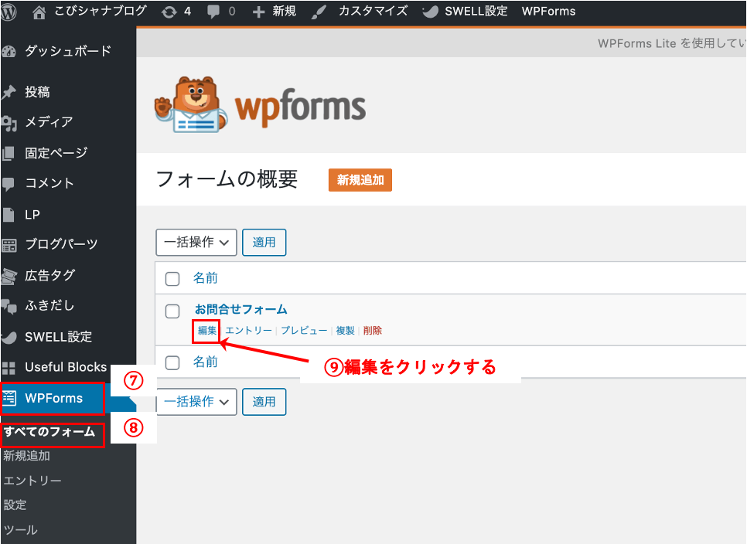
Task: Click 編集 link under お問合せフォーム
Action: point(206,331)
